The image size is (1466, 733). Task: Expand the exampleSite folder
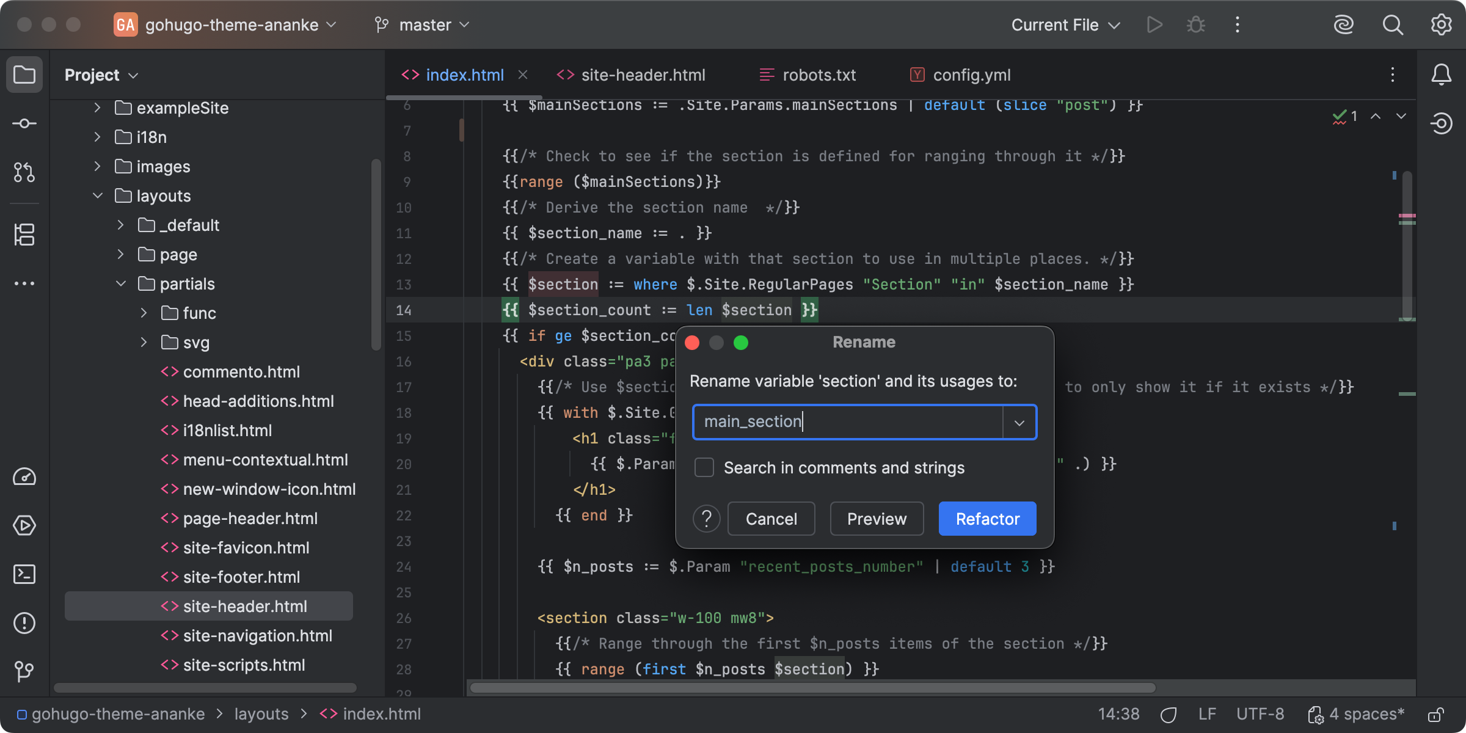point(97,108)
